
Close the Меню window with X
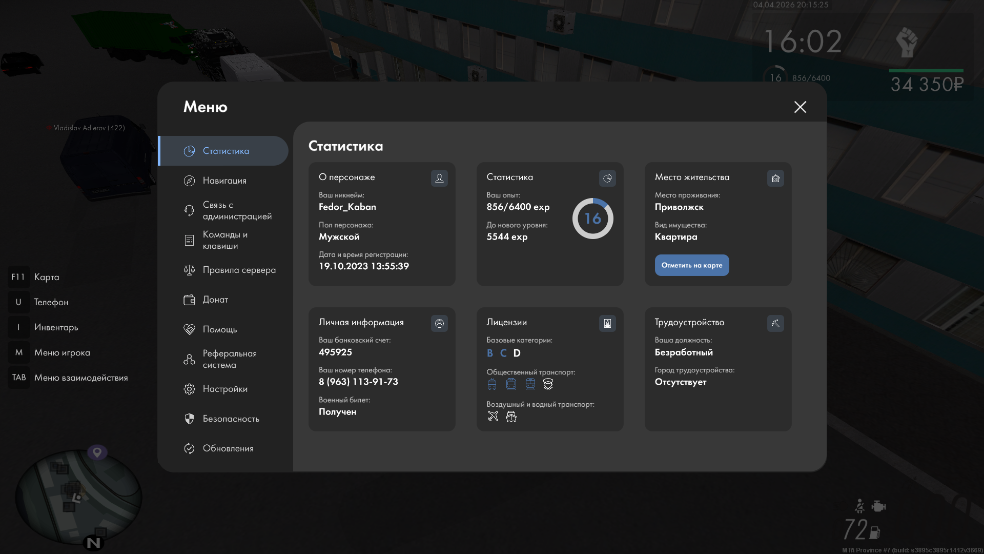pos(800,107)
